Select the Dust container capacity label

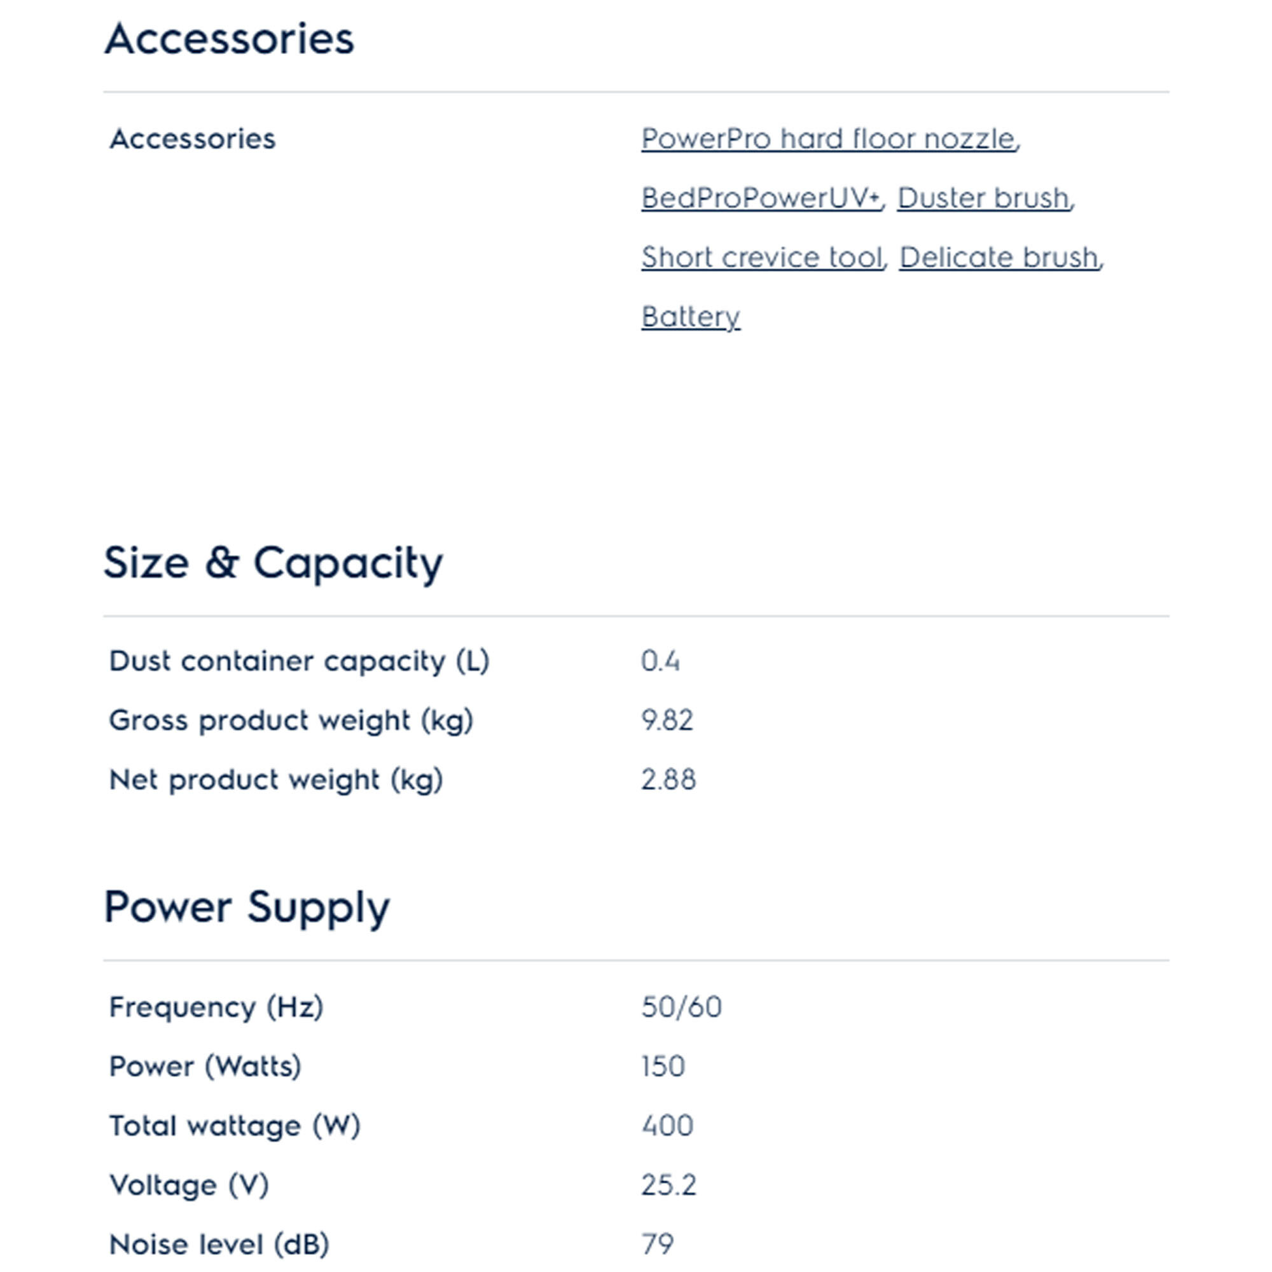(299, 661)
